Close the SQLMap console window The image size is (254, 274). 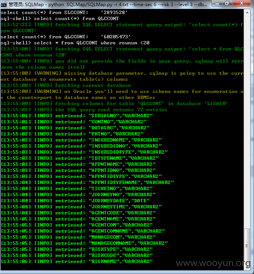point(241,3)
